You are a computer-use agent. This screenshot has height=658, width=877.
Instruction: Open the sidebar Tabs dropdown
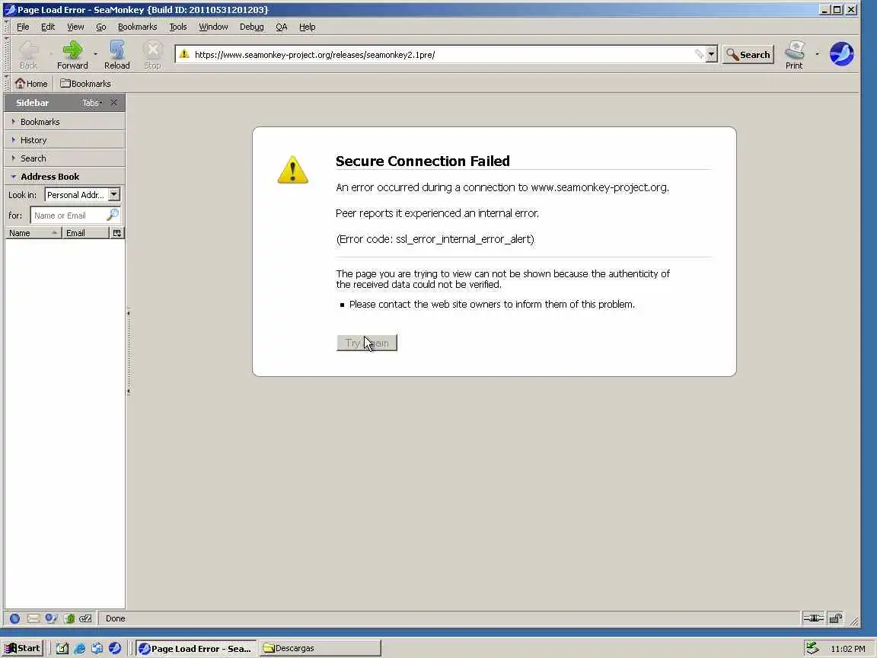tap(92, 102)
